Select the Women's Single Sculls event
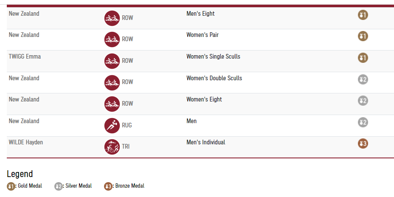 pos(213,56)
